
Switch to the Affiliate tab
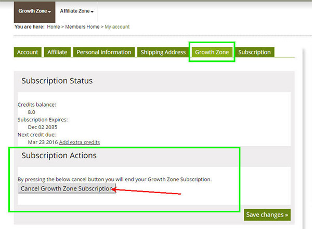[x=57, y=52]
